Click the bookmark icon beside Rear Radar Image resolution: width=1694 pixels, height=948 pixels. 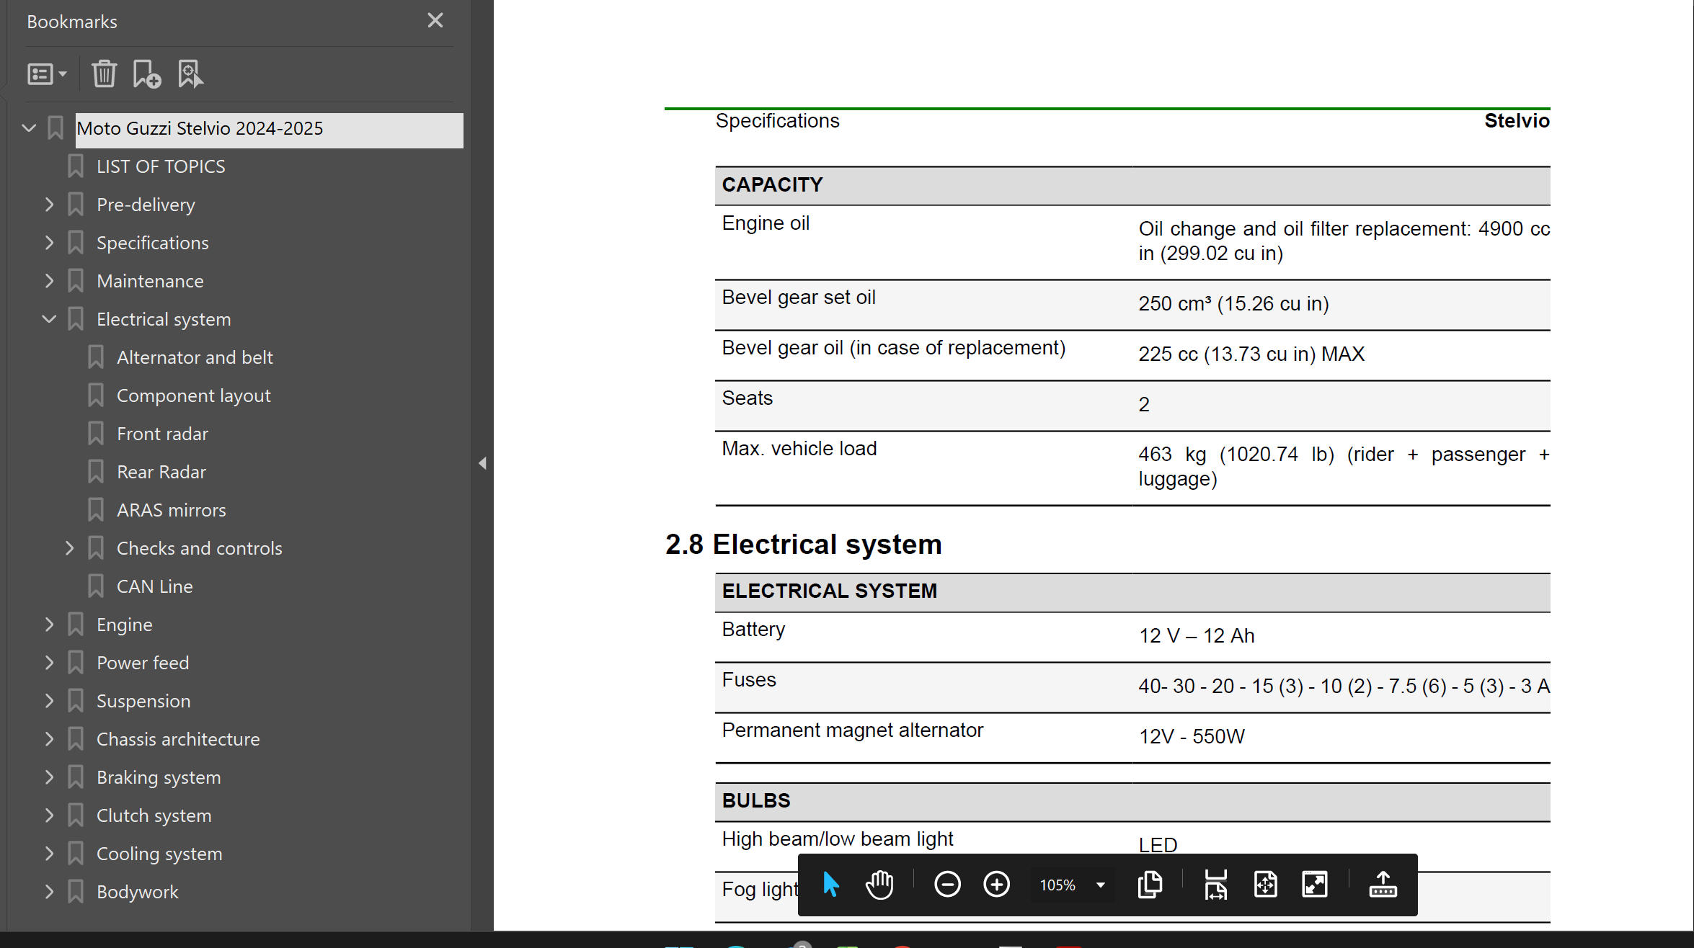coord(96,472)
